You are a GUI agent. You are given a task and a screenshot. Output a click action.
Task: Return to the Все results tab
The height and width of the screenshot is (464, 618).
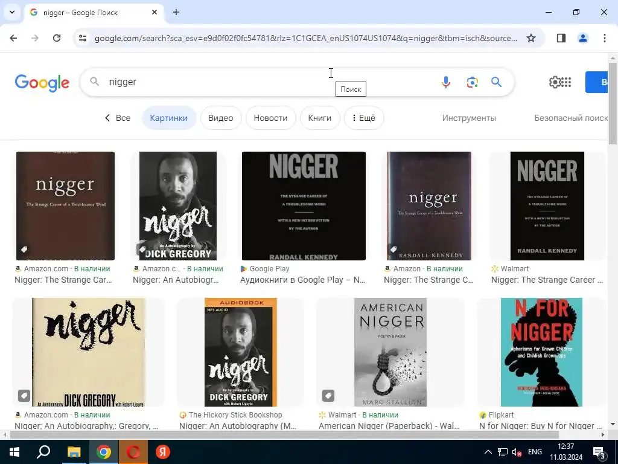click(118, 118)
